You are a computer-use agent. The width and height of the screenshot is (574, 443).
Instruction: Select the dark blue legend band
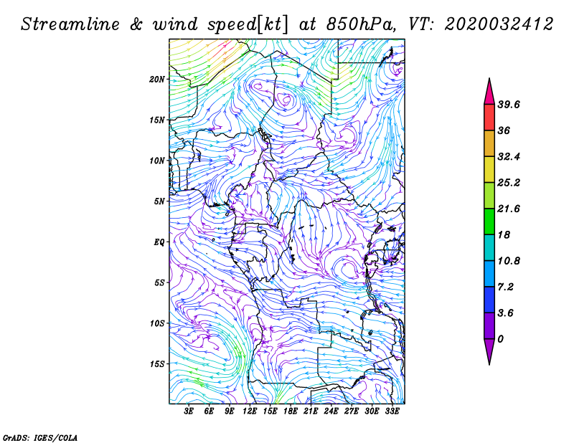coord(489,300)
